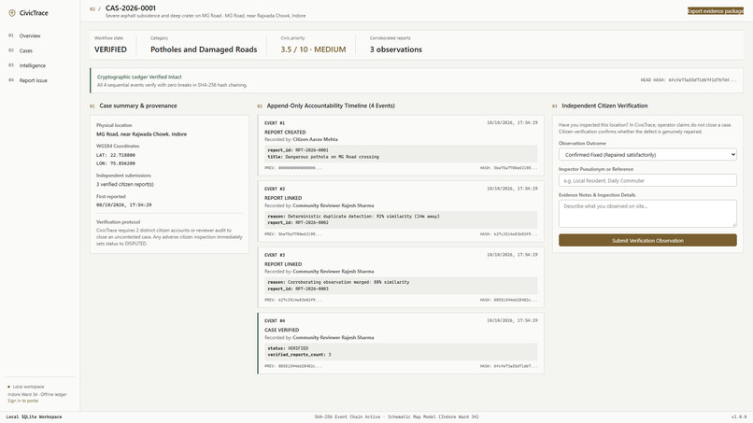The image size is (753, 423).
Task: Click the HEAD HASH value in the banner
Action: [689, 80]
